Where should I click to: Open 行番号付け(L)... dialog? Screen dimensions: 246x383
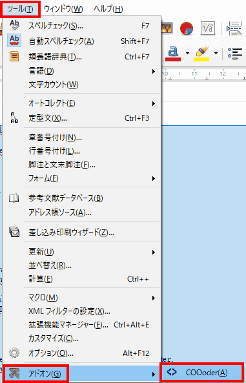(x=81, y=151)
